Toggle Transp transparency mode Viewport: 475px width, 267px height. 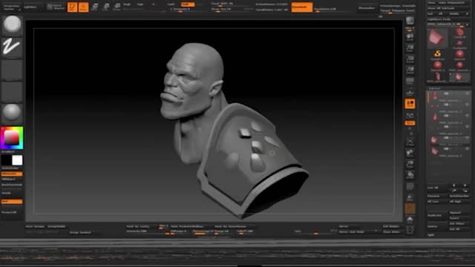pos(410,197)
